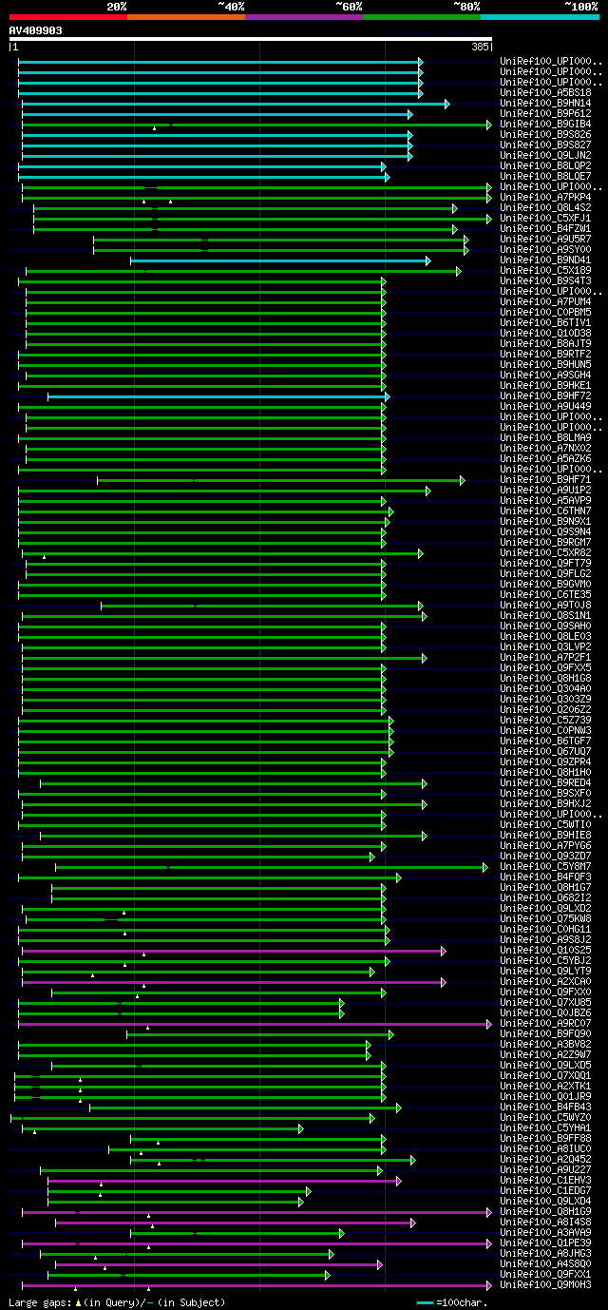Open hit UniRef100_B9GIB4
The image size is (608, 1310).
pyautogui.click(x=547, y=125)
